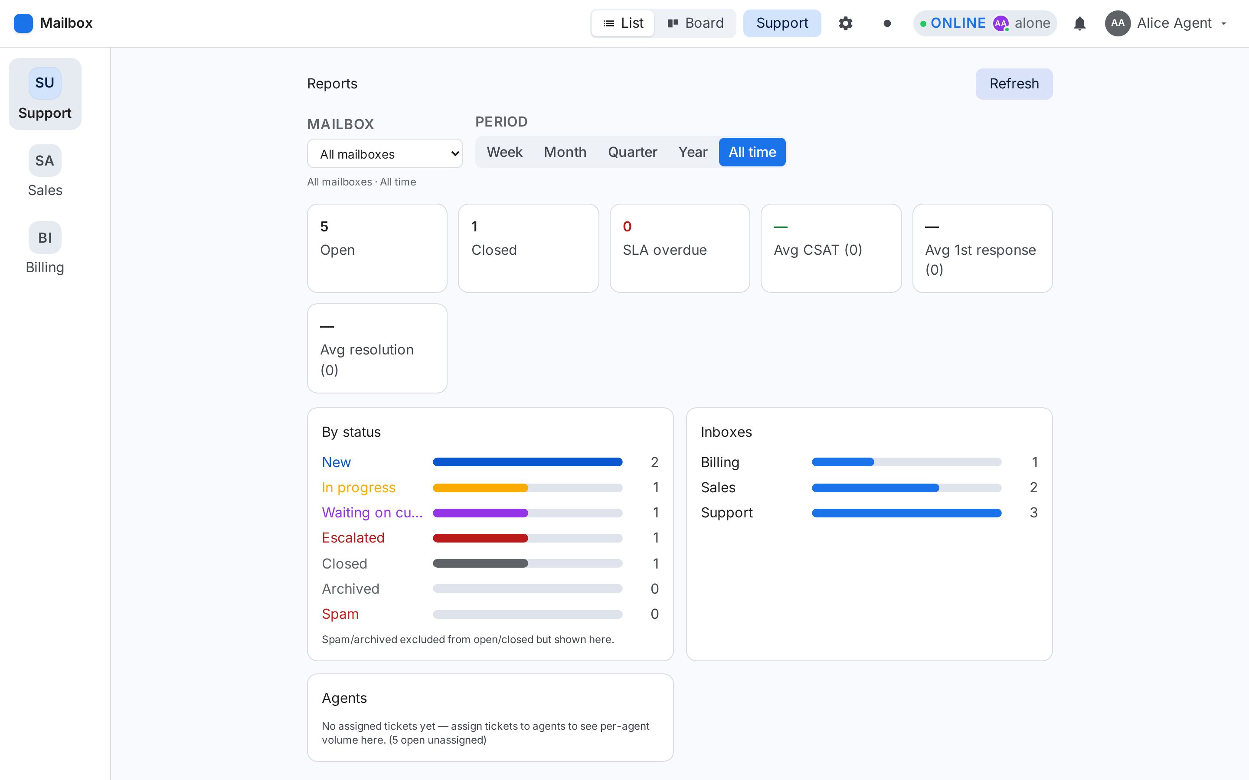Image resolution: width=1249 pixels, height=780 pixels.
Task: Click the Avg resolution card
Action: click(377, 348)
